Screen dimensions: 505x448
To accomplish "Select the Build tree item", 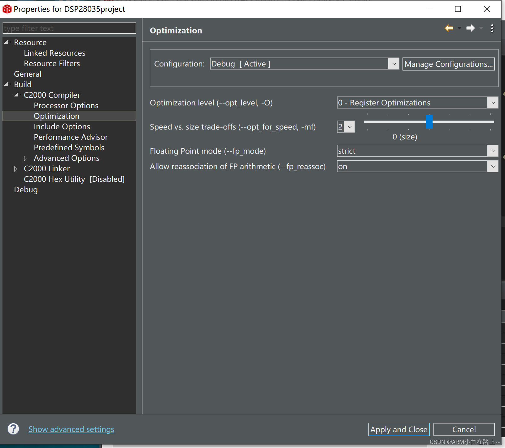I will point(23,84).
